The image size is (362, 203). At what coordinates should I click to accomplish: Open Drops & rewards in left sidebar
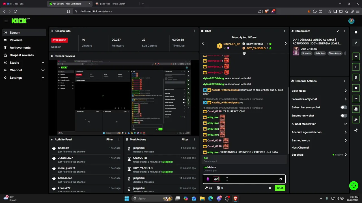(24, 55)
